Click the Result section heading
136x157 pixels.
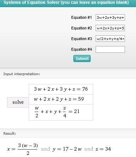tap(10, 134)
